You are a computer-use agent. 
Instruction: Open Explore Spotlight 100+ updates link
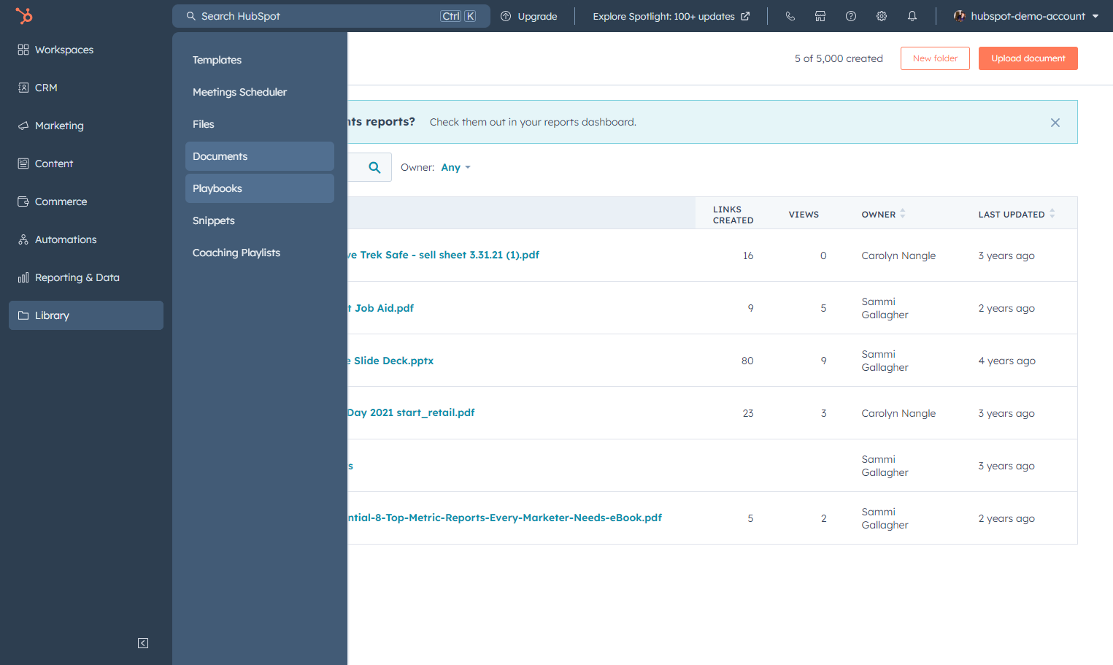pos(671,16)
